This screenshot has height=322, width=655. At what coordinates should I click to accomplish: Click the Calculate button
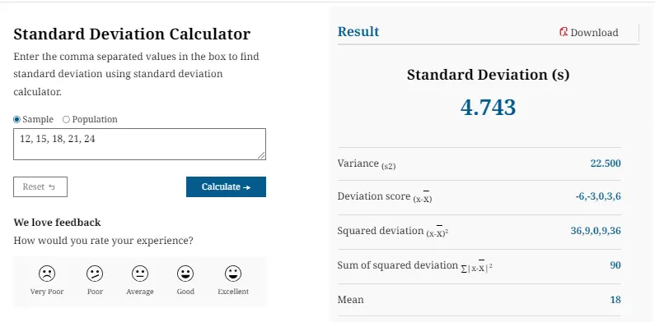click(x=226, y=186)
